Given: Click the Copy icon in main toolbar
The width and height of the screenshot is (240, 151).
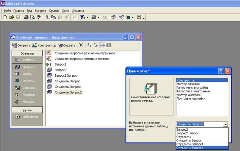Looking at the screenshot, I should [x=53, y=17].
